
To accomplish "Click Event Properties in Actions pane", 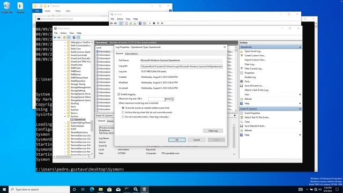I will [252, 113].
